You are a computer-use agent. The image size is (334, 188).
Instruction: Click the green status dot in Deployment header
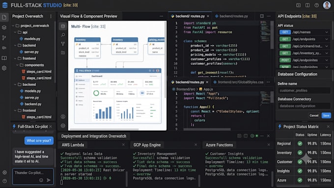(257, 136)
